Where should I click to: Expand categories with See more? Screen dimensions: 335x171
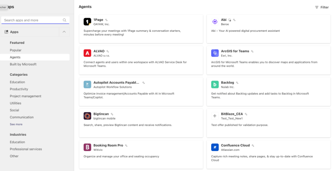click(16, 124)
